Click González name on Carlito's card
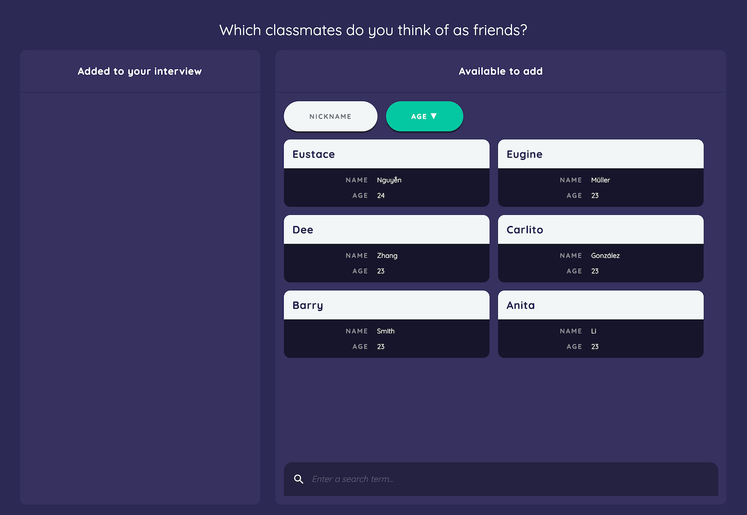 tap(605, 256)
